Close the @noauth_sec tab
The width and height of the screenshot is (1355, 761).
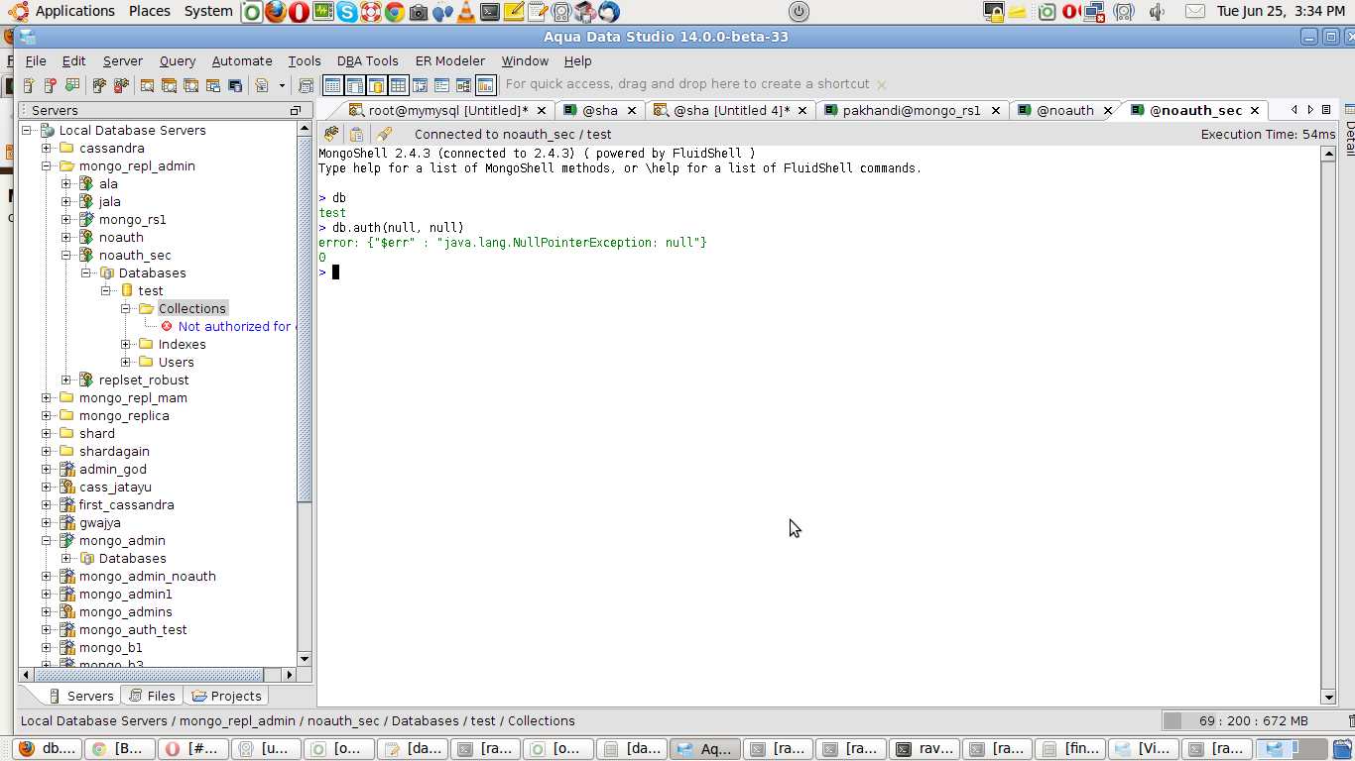pyautogui.click(x=1255, y=110)
